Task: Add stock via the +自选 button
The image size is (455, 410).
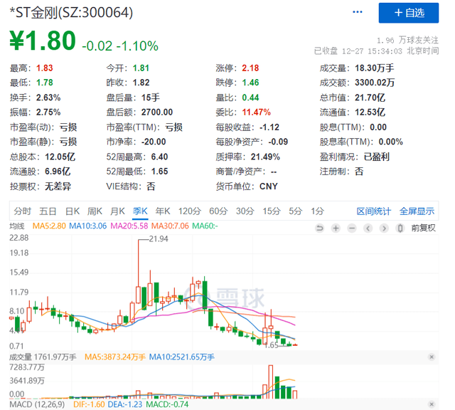Action: (x=409, y=13)
